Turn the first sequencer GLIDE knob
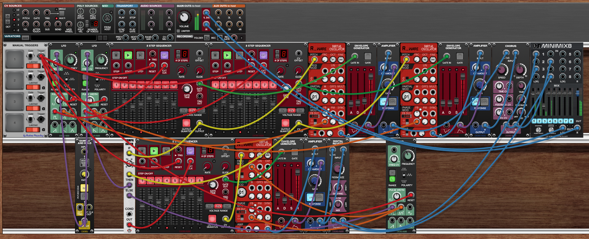 [199, 70]
